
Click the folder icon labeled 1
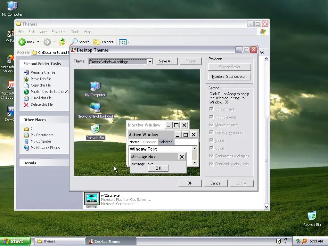pyautogui.click(x=26, y=129)
